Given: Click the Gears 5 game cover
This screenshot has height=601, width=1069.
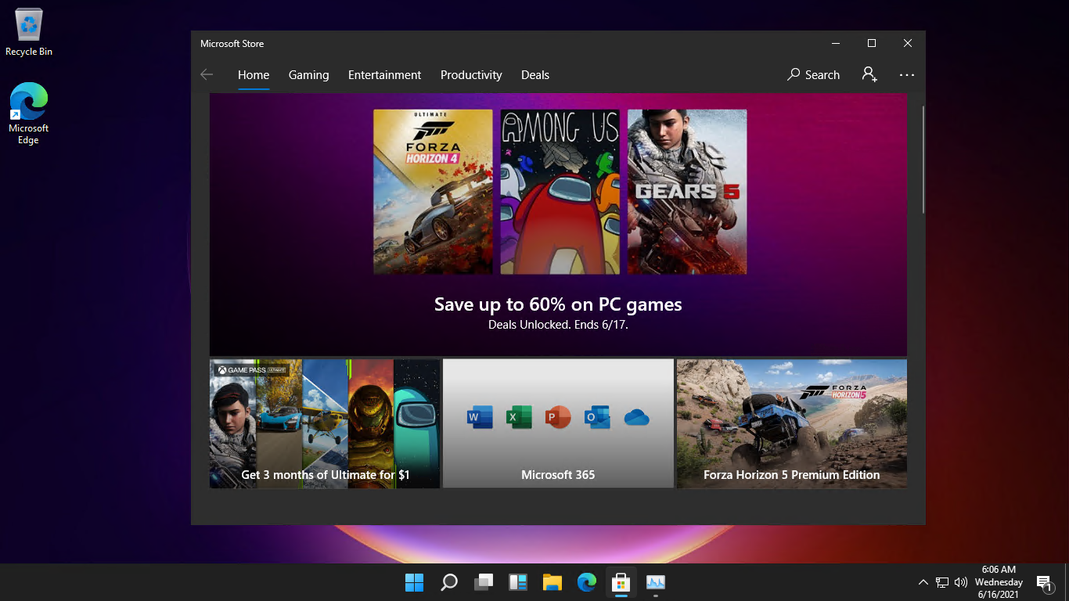Looking at the screenshot, I should [x=687, y=192].
